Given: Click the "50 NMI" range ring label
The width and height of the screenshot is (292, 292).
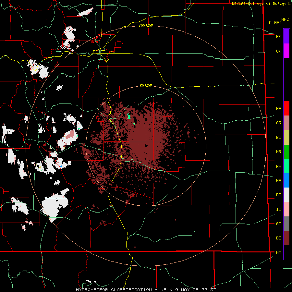Looking at the screenshot, I should (146, 86).
